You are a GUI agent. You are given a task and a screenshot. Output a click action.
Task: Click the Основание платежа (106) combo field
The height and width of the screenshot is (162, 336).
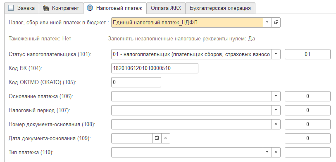coord(191,96)
